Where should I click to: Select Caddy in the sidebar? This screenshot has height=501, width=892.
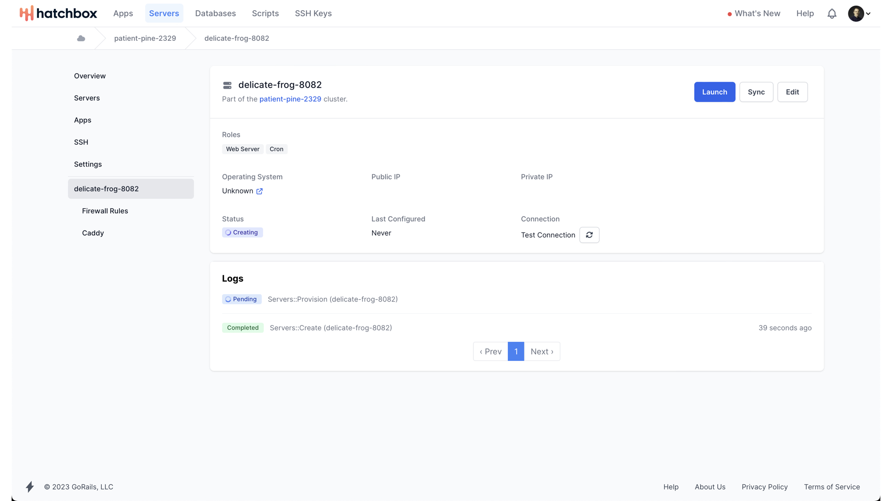(93, 233)
